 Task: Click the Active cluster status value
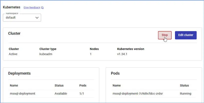[x=13, y=54]
